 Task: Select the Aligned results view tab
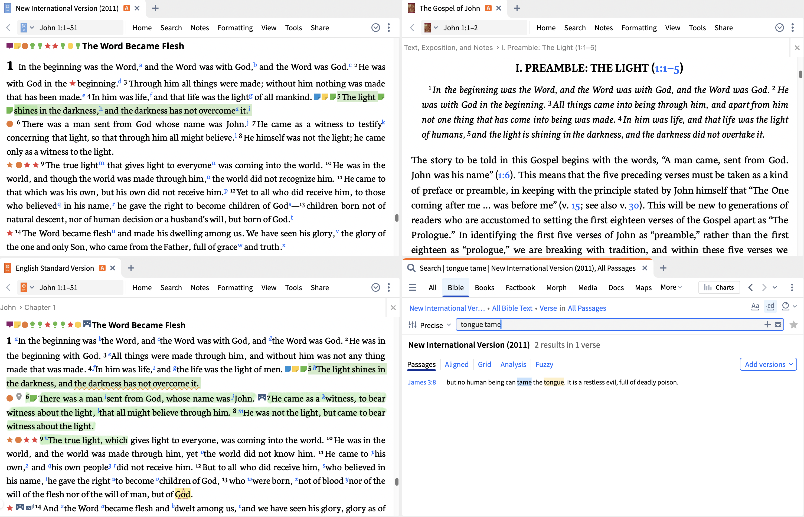456,364
